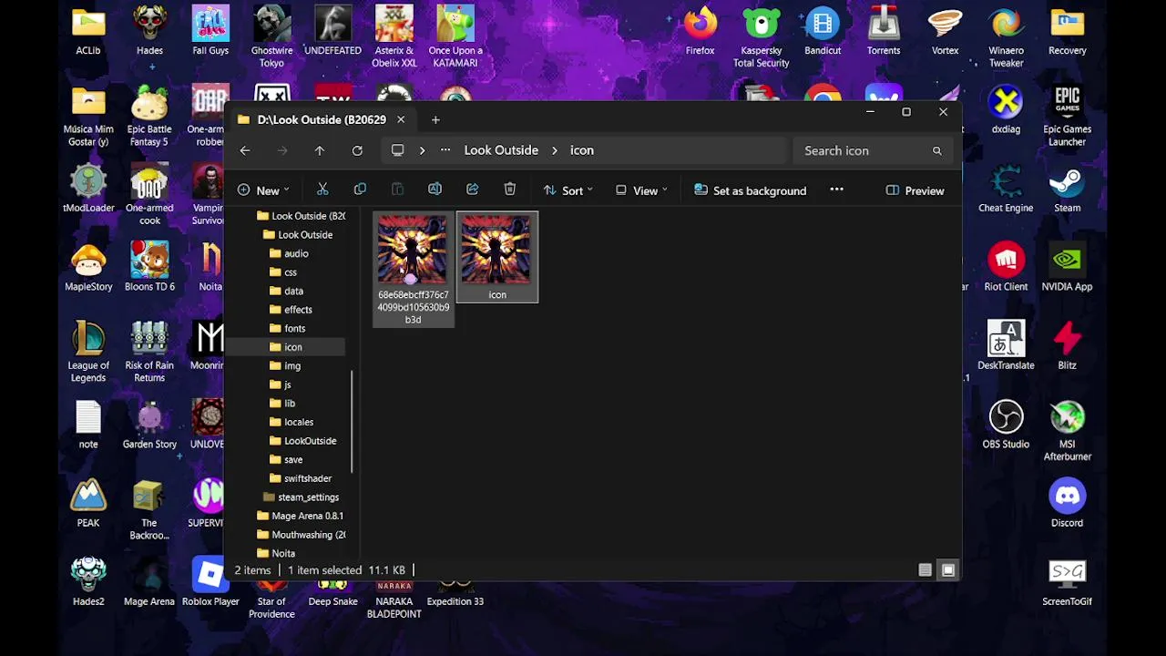1166x656 pixels.
Task: Click the chevron after the This PC breadcrumb
Action: 422,150
